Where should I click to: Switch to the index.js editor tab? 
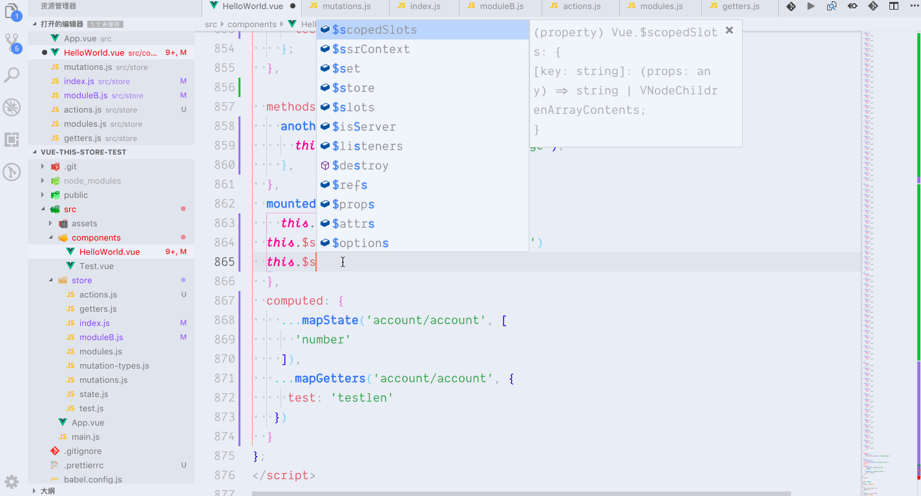(425, 6)
